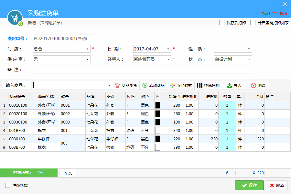Expand the 状态 dropdown showing 单据计划
This screenshot has height=194, width=291.
coord(249,59)
